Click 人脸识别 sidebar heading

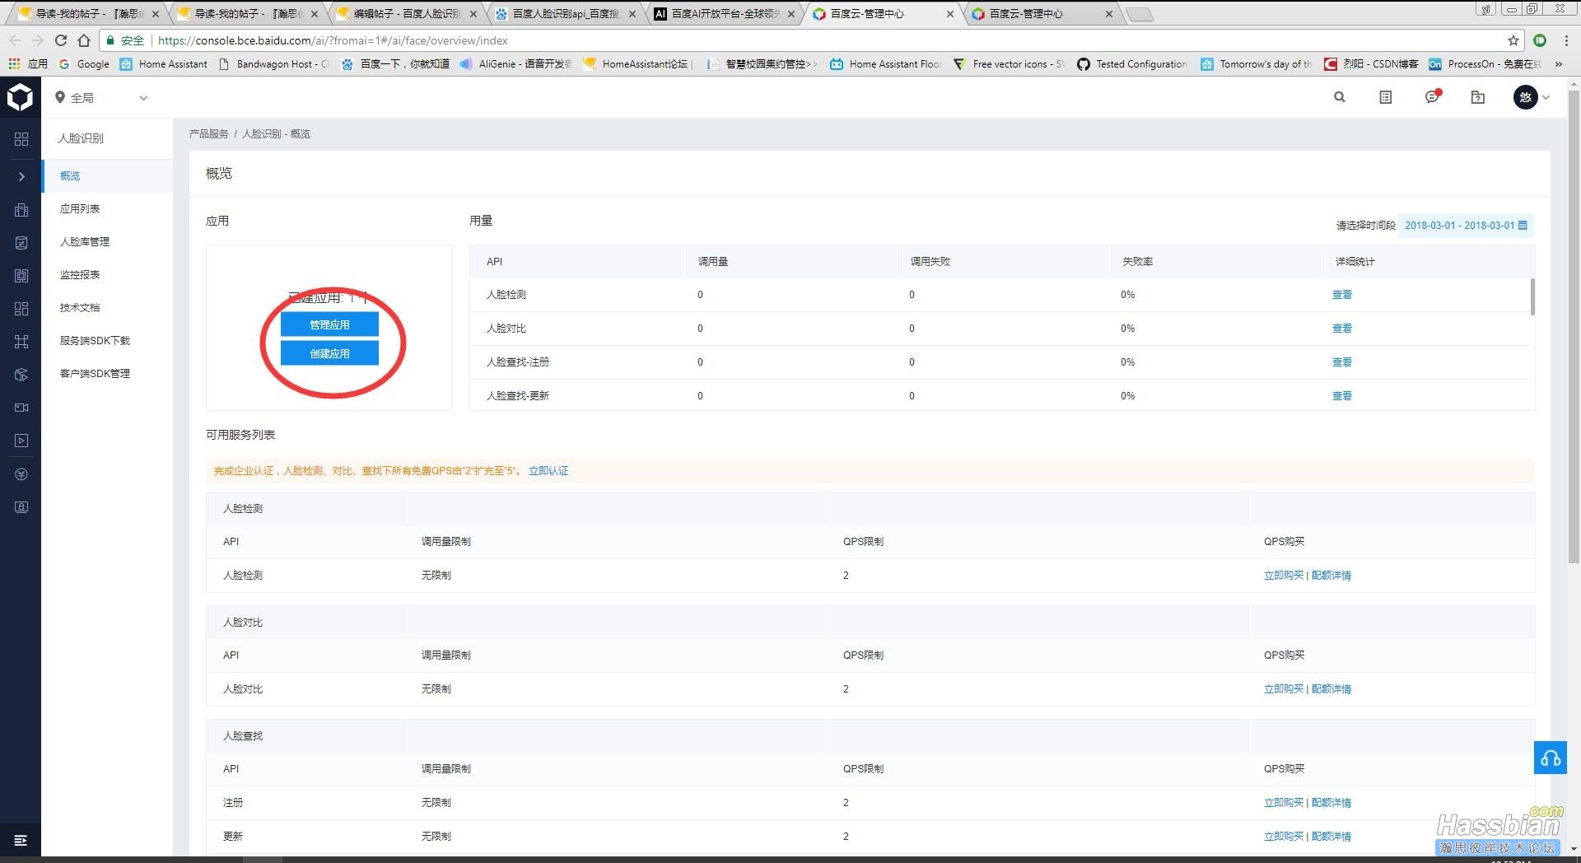81,138
